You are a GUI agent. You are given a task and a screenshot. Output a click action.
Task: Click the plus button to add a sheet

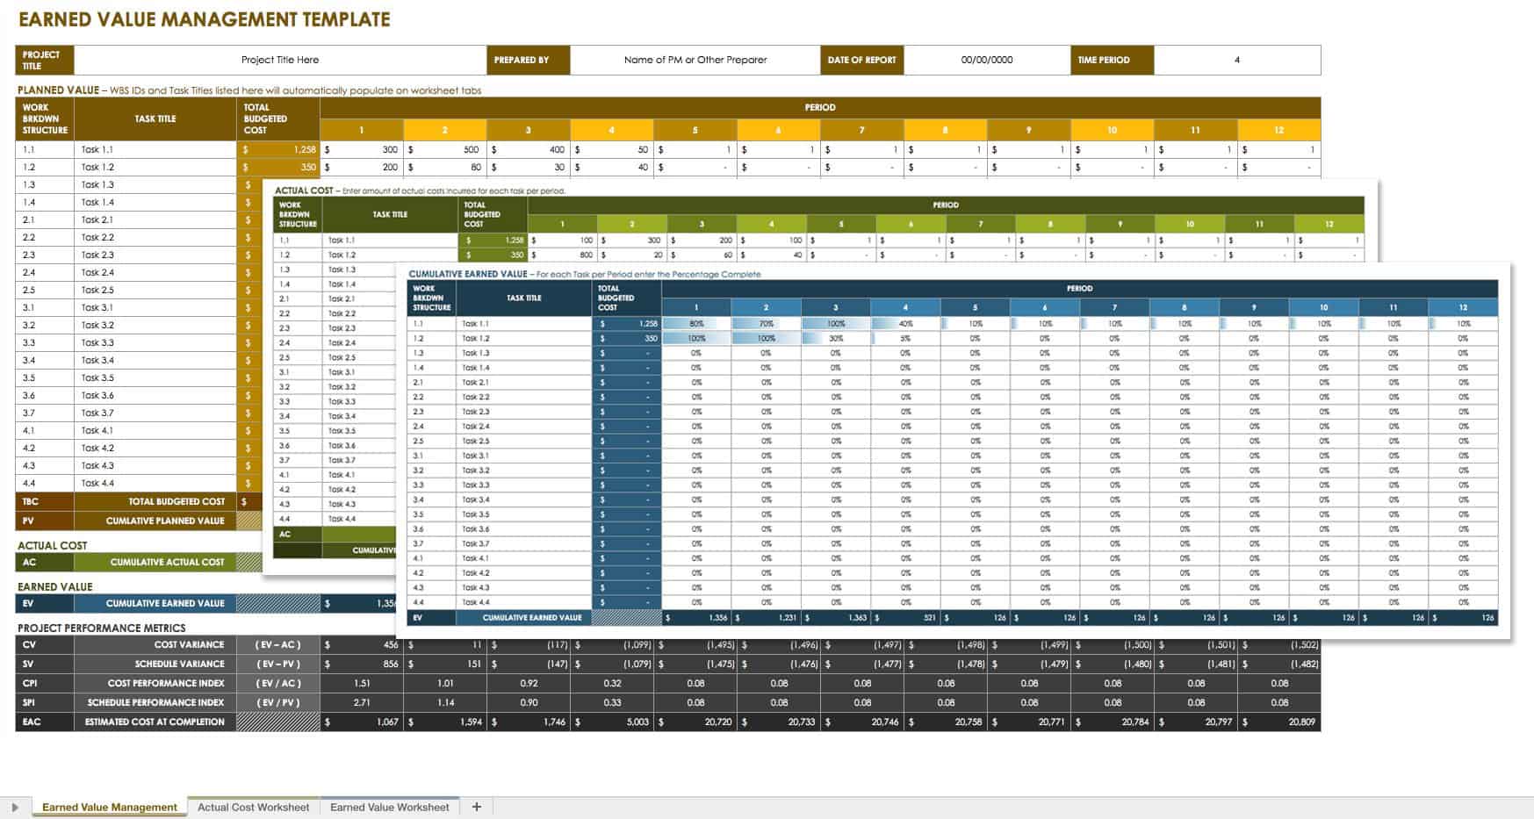coord(477,807)
